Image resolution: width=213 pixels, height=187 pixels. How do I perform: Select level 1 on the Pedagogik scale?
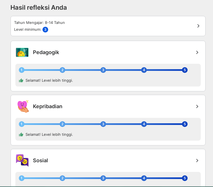[22, 70]
